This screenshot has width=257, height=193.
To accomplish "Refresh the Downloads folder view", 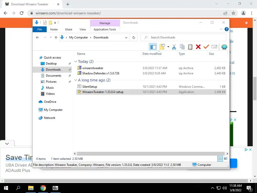I will click(x=134, y=38).
